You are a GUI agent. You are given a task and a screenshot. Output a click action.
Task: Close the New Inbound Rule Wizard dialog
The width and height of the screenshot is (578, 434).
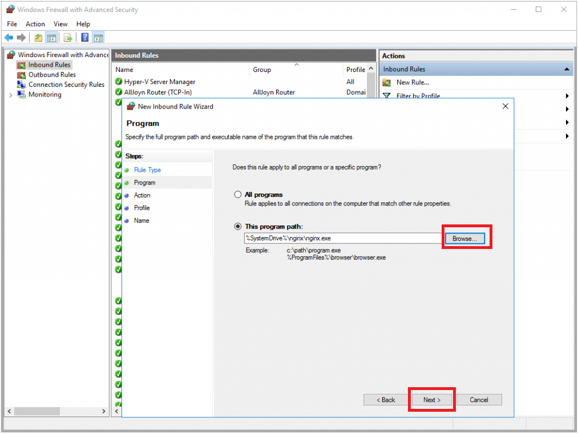pyautogui.click(x=506, y=106)
